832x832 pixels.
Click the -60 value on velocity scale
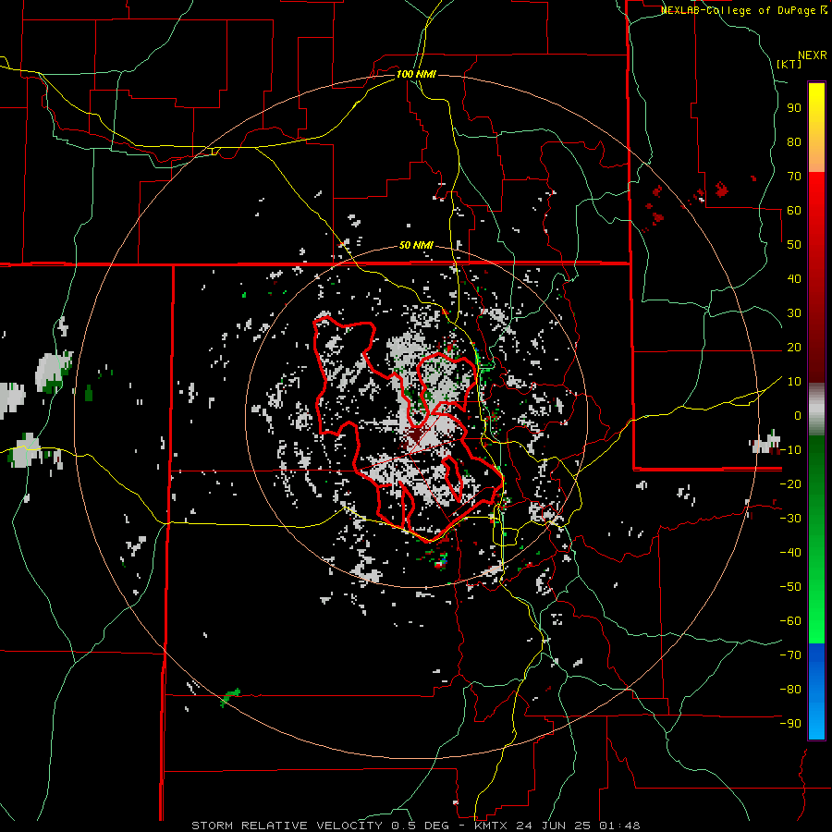coord(790,621)
